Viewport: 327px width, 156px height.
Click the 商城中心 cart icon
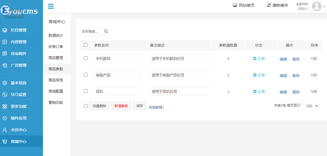coord(5,141)
